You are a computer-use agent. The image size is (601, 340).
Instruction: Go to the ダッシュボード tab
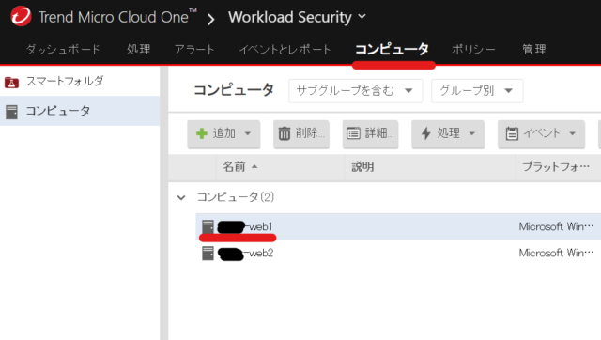click(x=63, y=50)
